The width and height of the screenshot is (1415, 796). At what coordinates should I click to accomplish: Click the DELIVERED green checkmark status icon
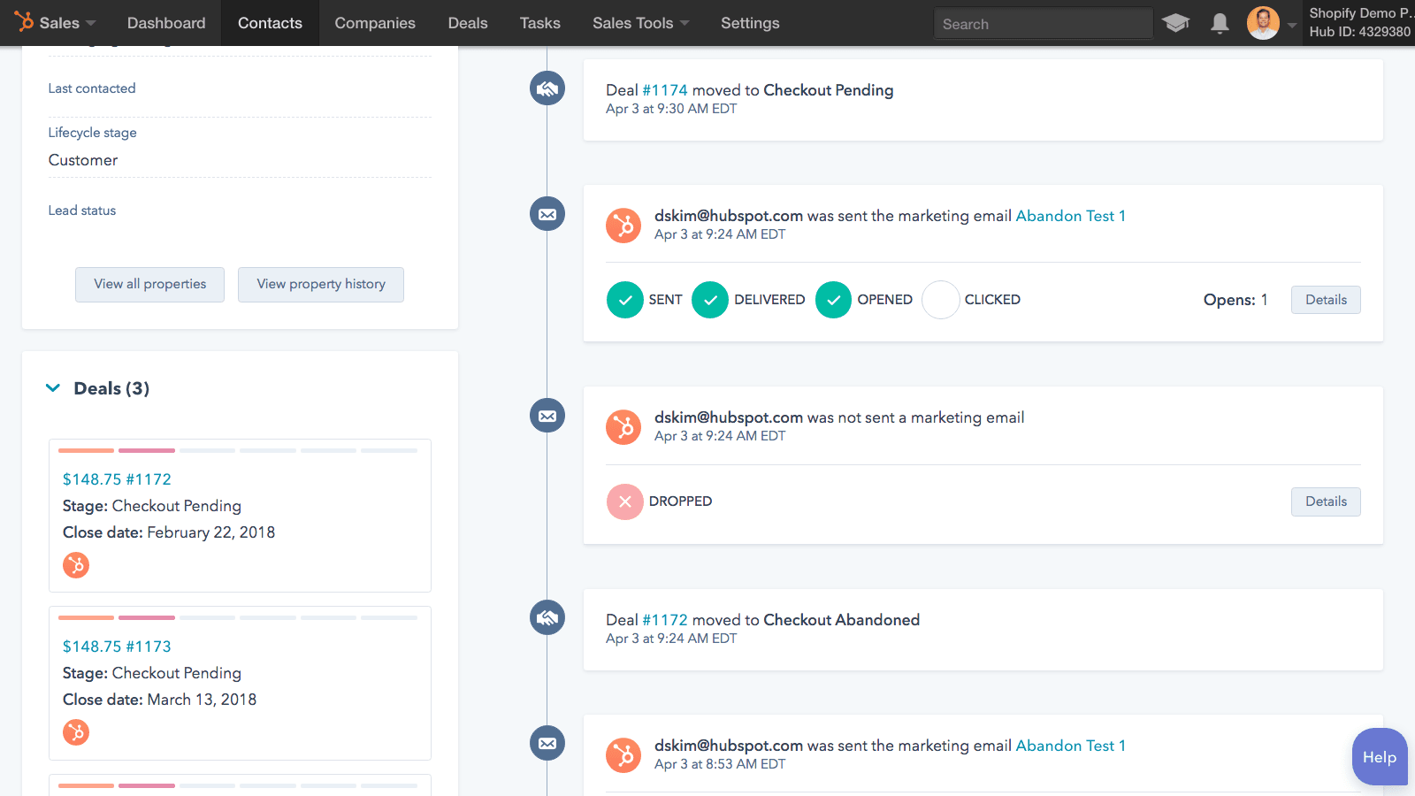710,300
